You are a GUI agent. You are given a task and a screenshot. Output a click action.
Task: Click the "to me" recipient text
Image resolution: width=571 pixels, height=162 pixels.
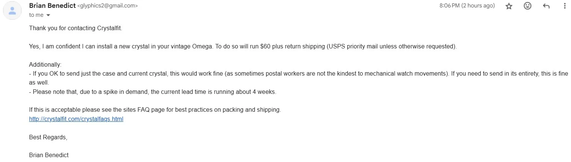pos(36,15)
